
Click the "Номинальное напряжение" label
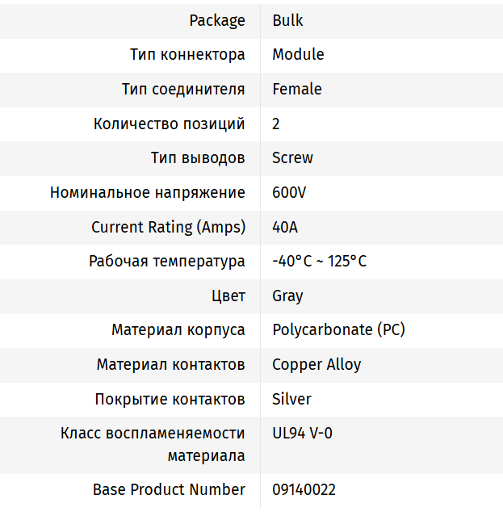point(148,193)
